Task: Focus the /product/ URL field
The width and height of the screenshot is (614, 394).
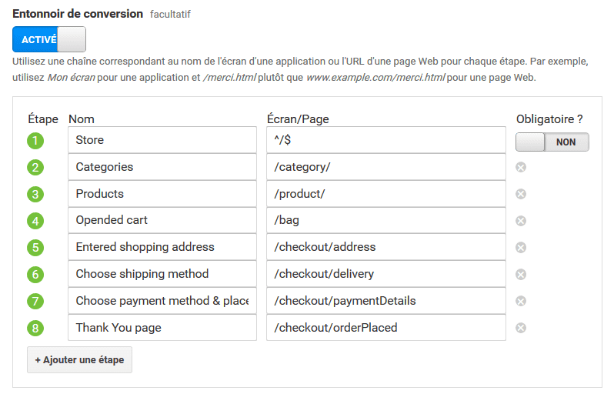Action: point(385,194)
